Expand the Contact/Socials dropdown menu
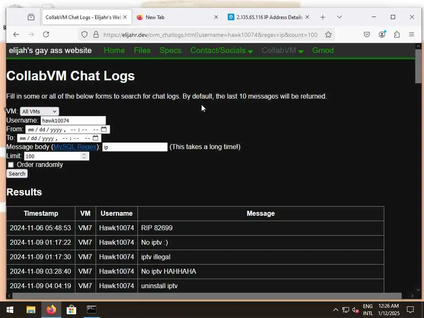Viewport: 424px width, 318px height. click(x=222, y=50)
